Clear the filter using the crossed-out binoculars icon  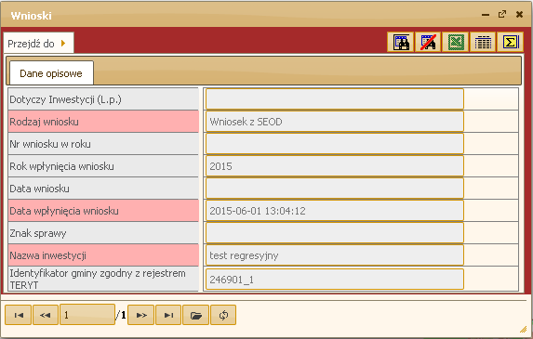pos(428,42)
